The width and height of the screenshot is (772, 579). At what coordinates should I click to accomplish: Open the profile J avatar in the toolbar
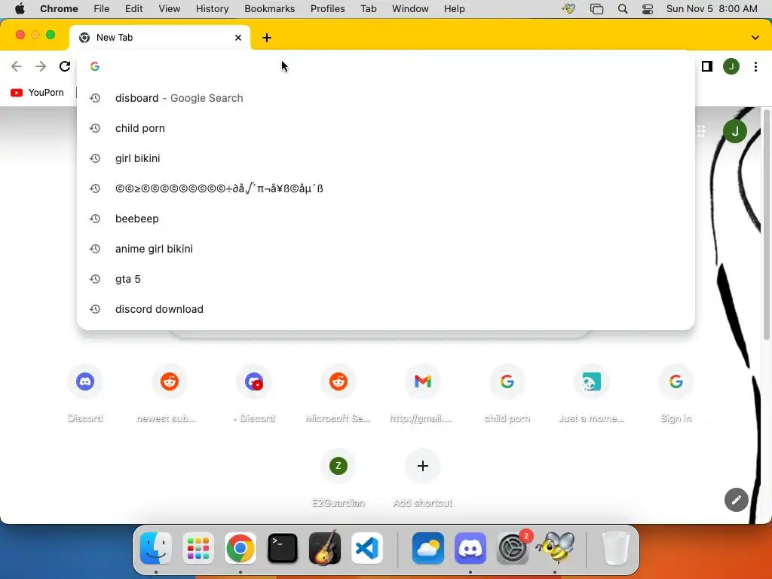point(731,66)
